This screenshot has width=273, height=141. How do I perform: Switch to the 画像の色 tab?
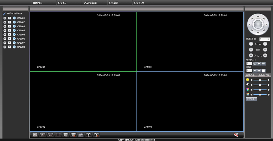250,75
